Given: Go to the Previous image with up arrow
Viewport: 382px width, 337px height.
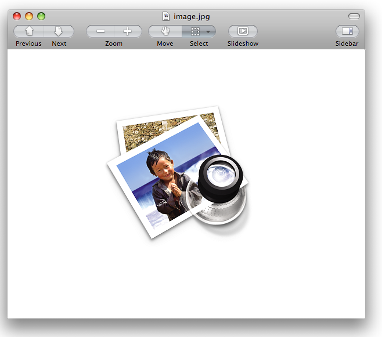Looking at the screenshot, I should [x=29, y=31].
